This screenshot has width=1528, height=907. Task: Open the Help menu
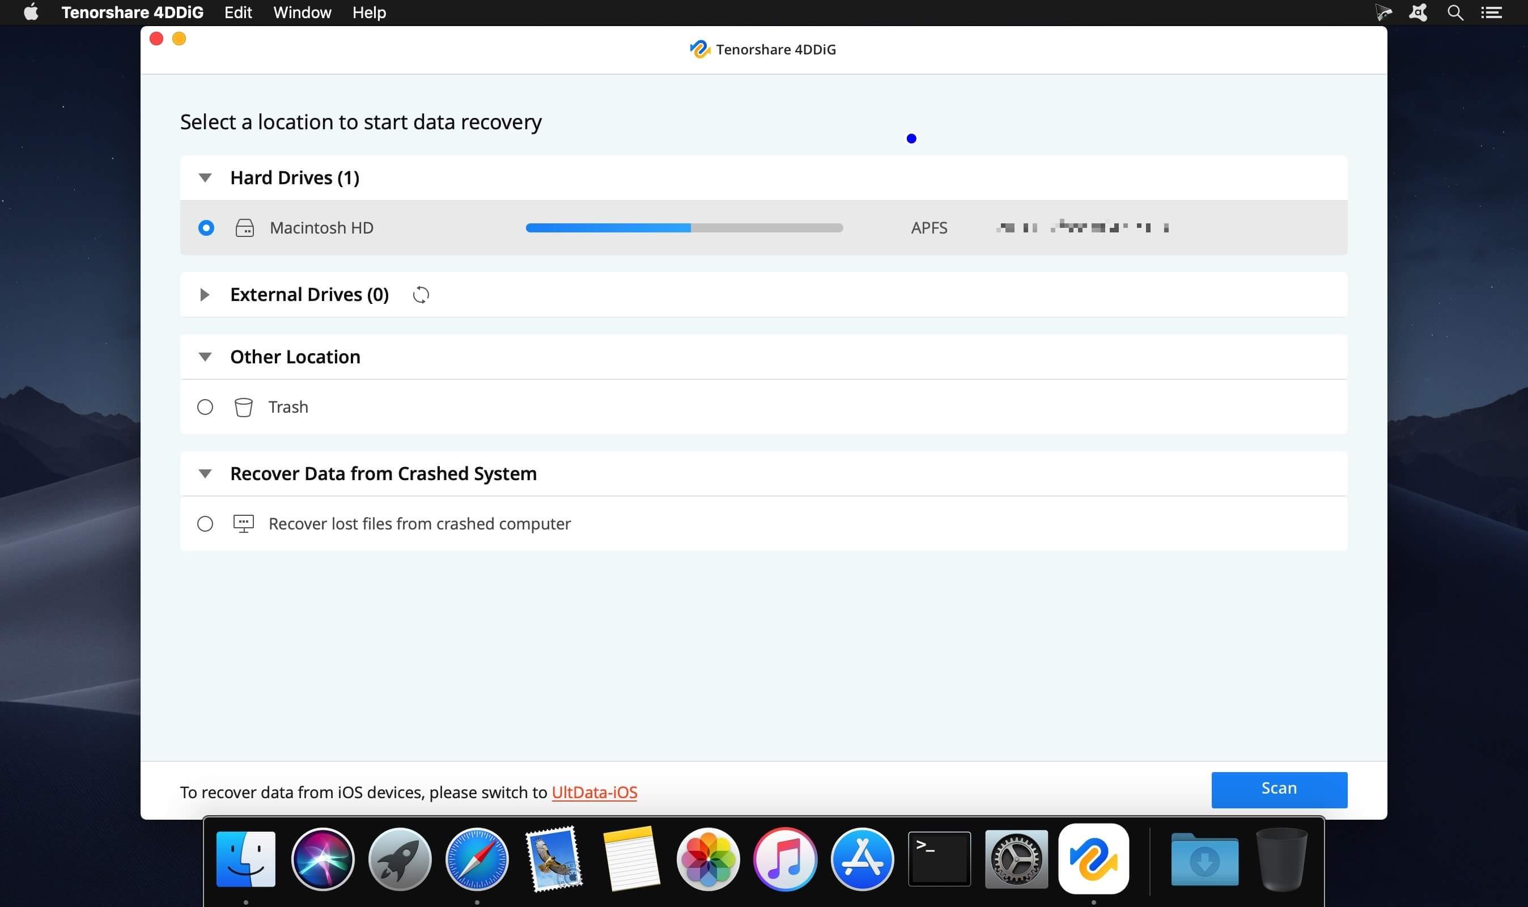pos(369,13)
